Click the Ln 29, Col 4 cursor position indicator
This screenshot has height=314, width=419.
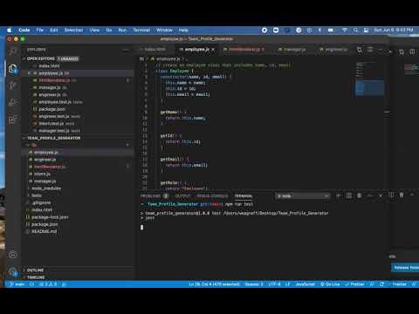[x=214, y=284]
